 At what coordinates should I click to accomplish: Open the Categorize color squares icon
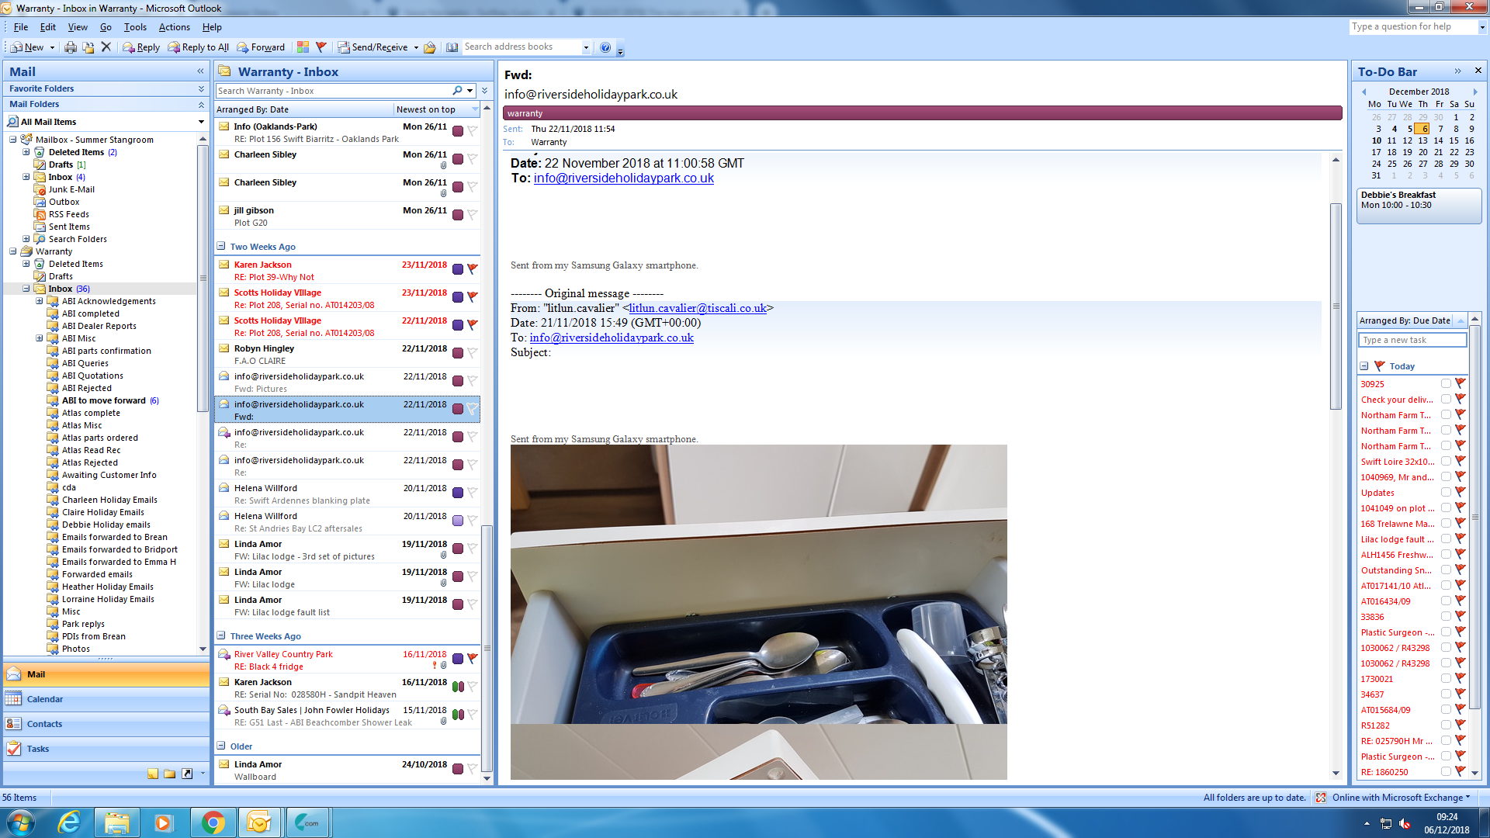click(x=303, y=47)
